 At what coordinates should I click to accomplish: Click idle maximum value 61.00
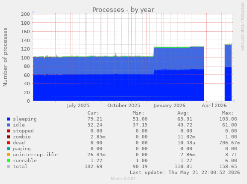tap(230, 125)
